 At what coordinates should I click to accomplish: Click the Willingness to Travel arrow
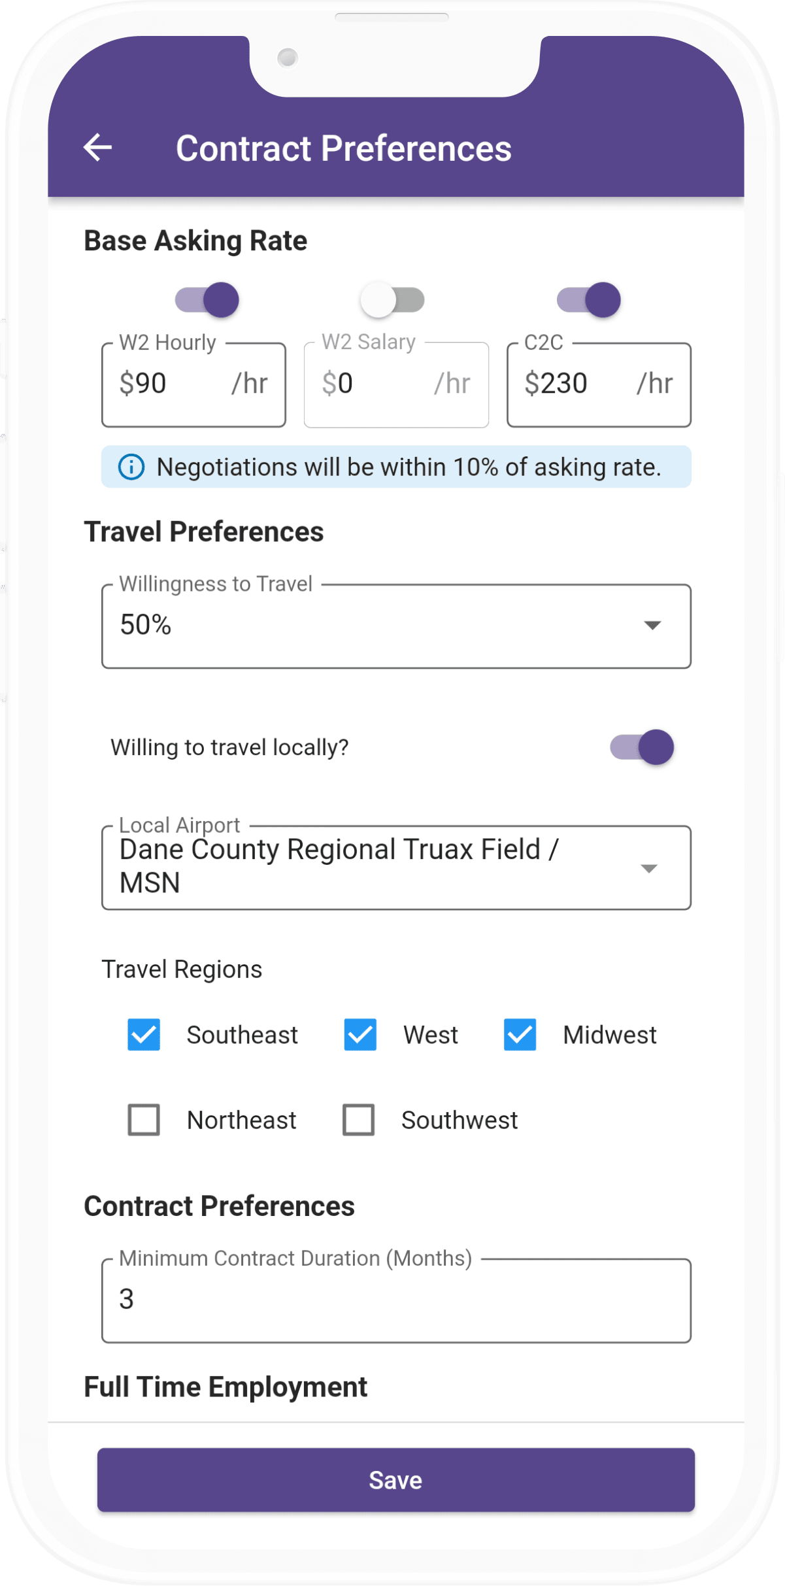point(652,626)
